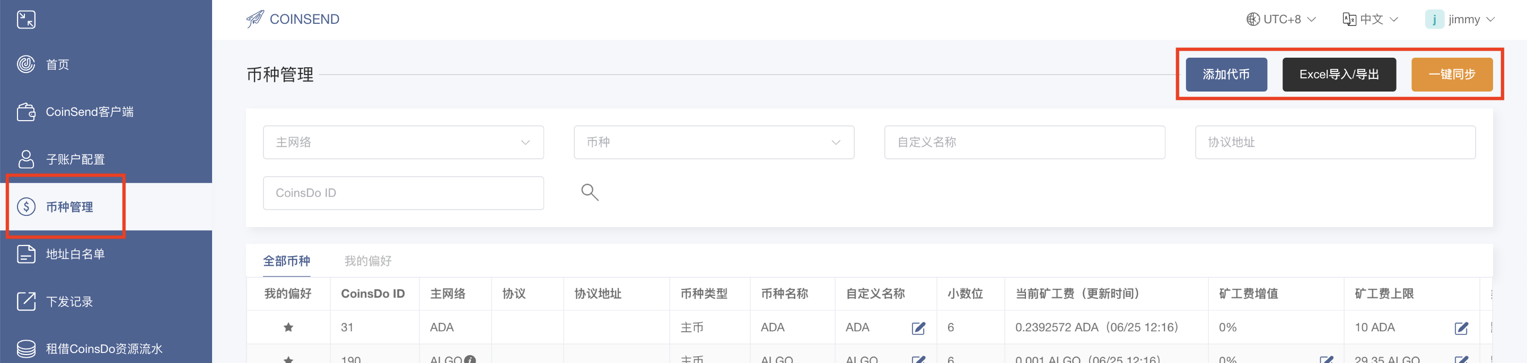
Task: Click the ALGO network info icon
Action: [470, 359]
